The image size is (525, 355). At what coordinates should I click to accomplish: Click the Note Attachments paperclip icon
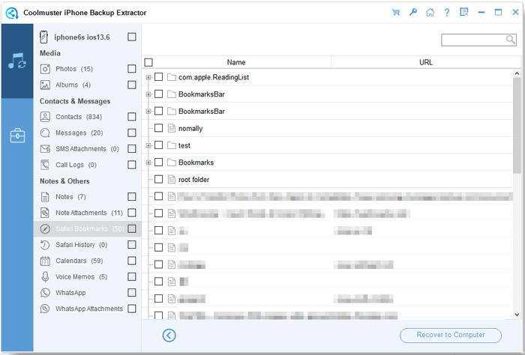45,213
